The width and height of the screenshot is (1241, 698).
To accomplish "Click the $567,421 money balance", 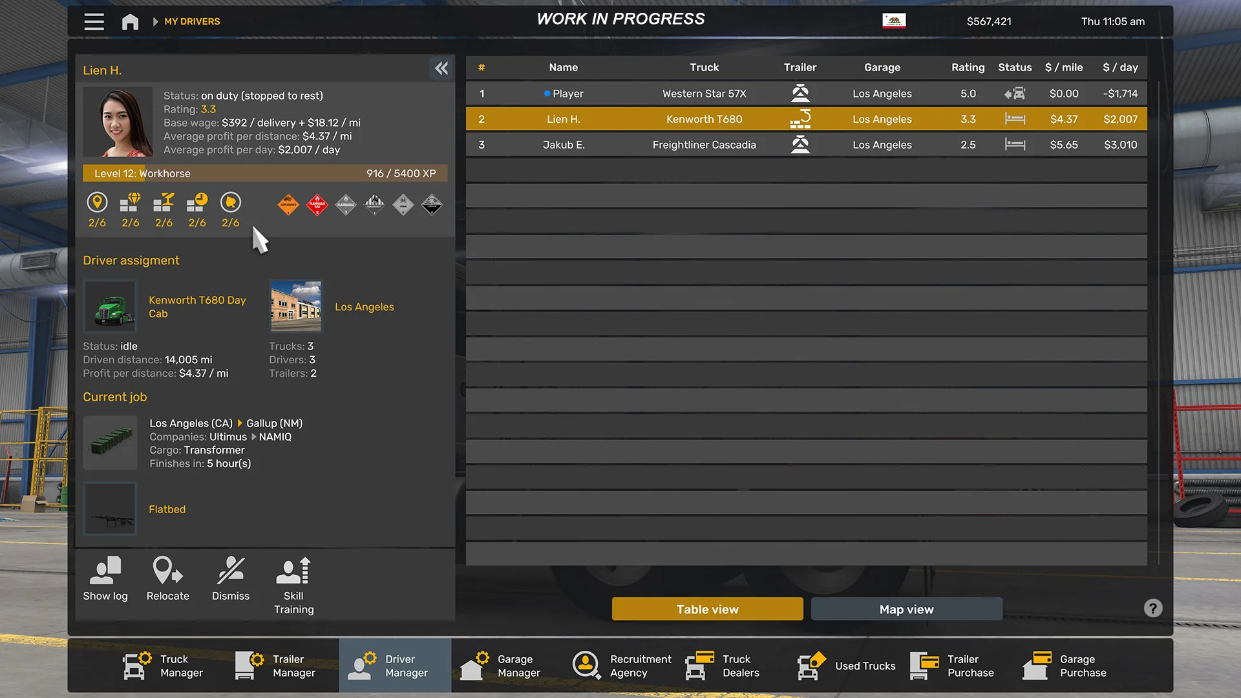I will (989, 21).
